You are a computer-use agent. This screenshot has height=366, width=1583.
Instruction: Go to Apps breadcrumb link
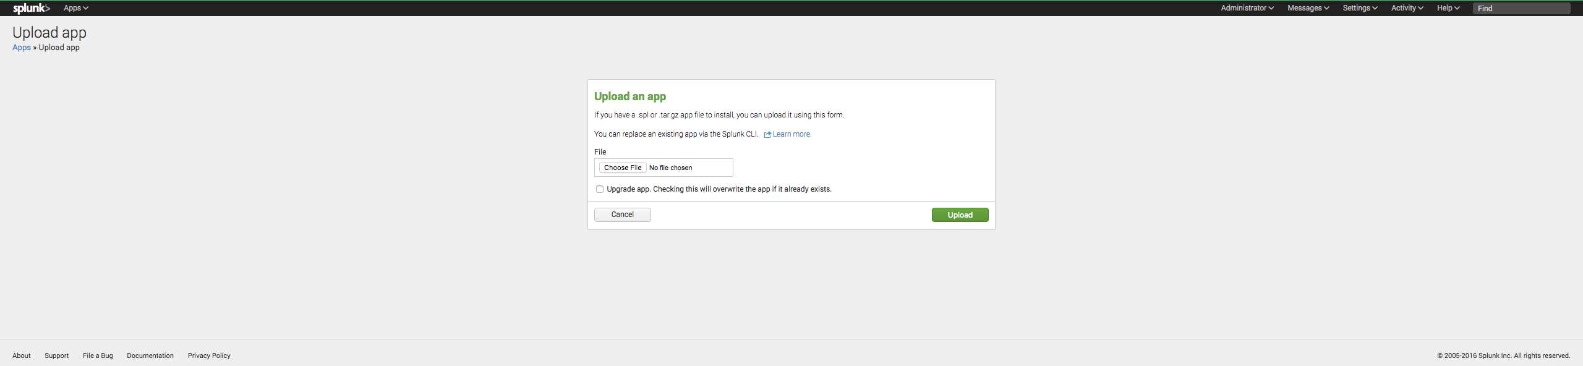(x=22, y=48)
